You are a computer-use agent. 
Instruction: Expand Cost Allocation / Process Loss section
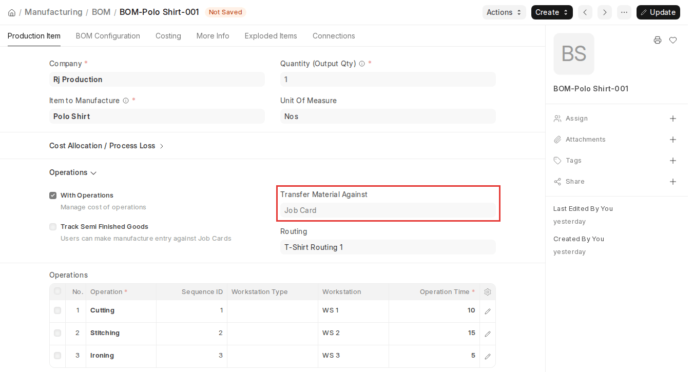click(x=107, y=146)
